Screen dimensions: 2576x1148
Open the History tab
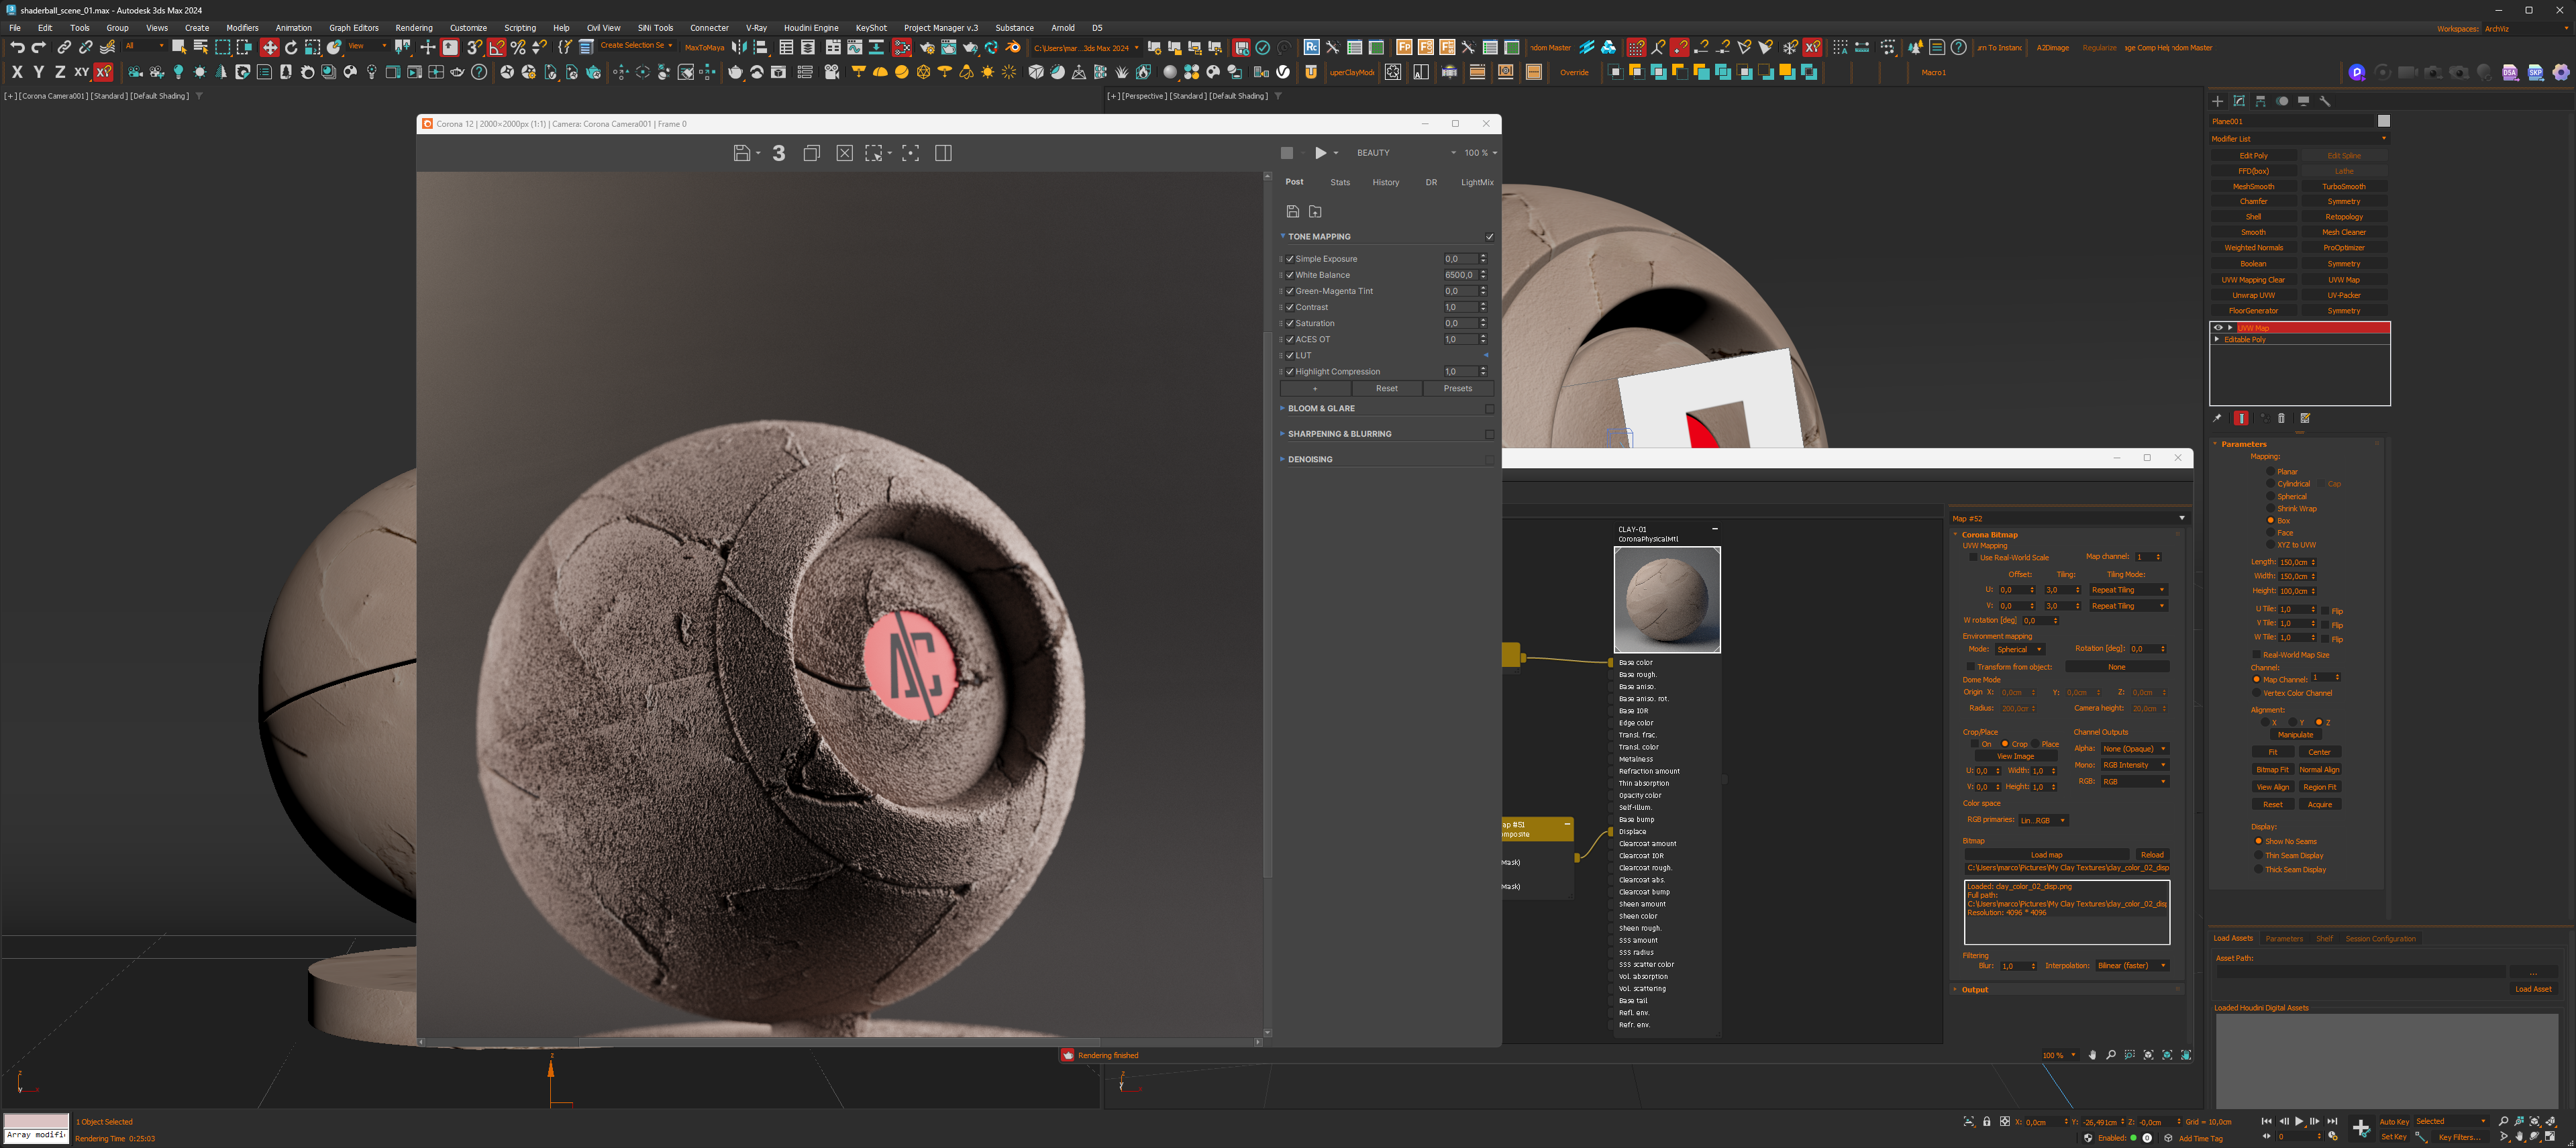[1386, 182]
